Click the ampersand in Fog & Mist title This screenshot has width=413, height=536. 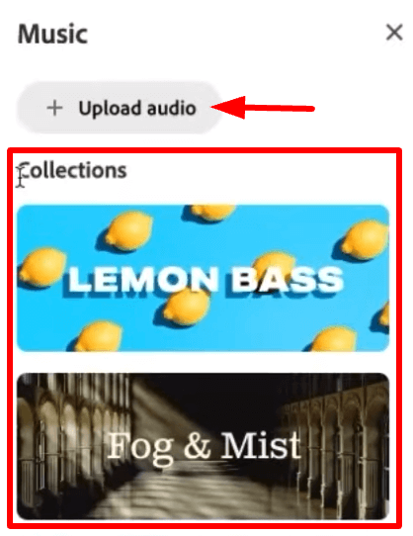coord(197,445)
